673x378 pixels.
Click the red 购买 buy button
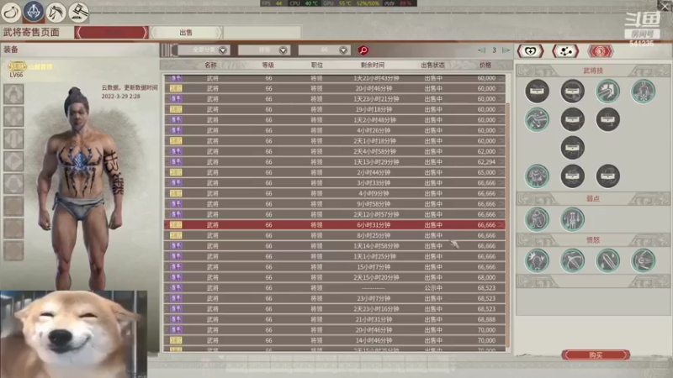click(x=596, y=354)
